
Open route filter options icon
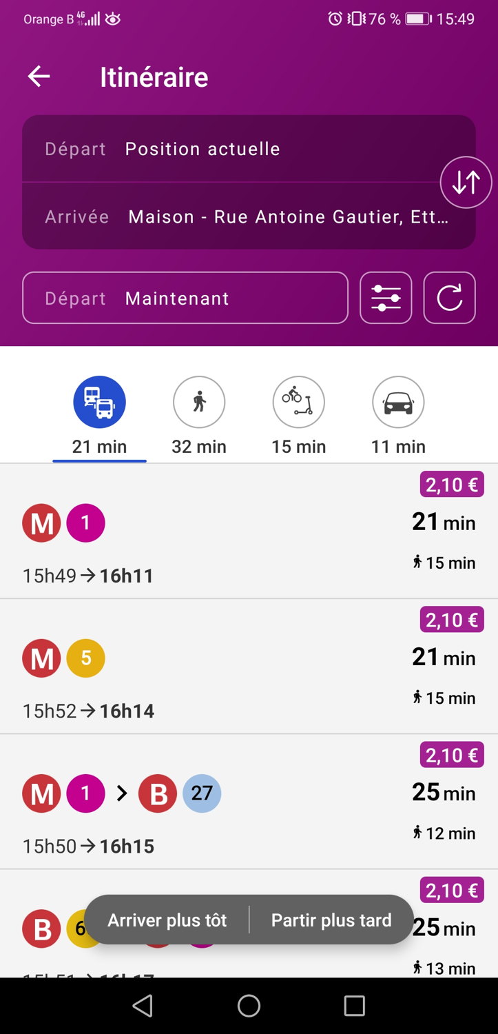point(386,298)
